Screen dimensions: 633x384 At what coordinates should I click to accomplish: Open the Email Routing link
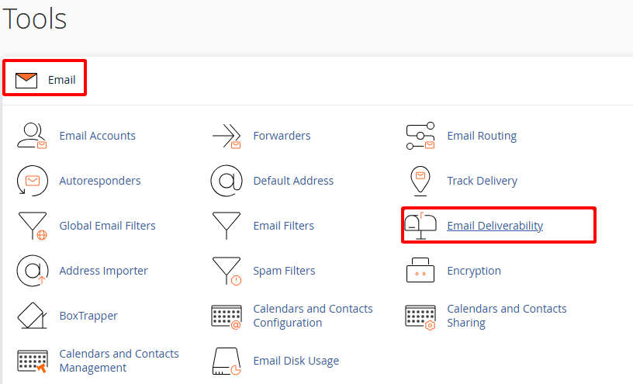pyautogui.click(x=482, y=136)
